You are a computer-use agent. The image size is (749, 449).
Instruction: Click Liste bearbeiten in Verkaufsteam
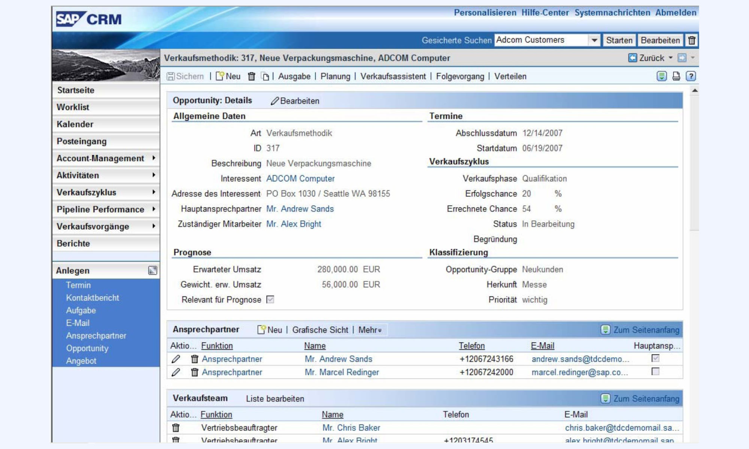pyautogui.click(x=275, y=399)
